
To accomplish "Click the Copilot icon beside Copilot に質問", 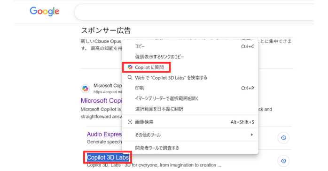I will 130,67.
